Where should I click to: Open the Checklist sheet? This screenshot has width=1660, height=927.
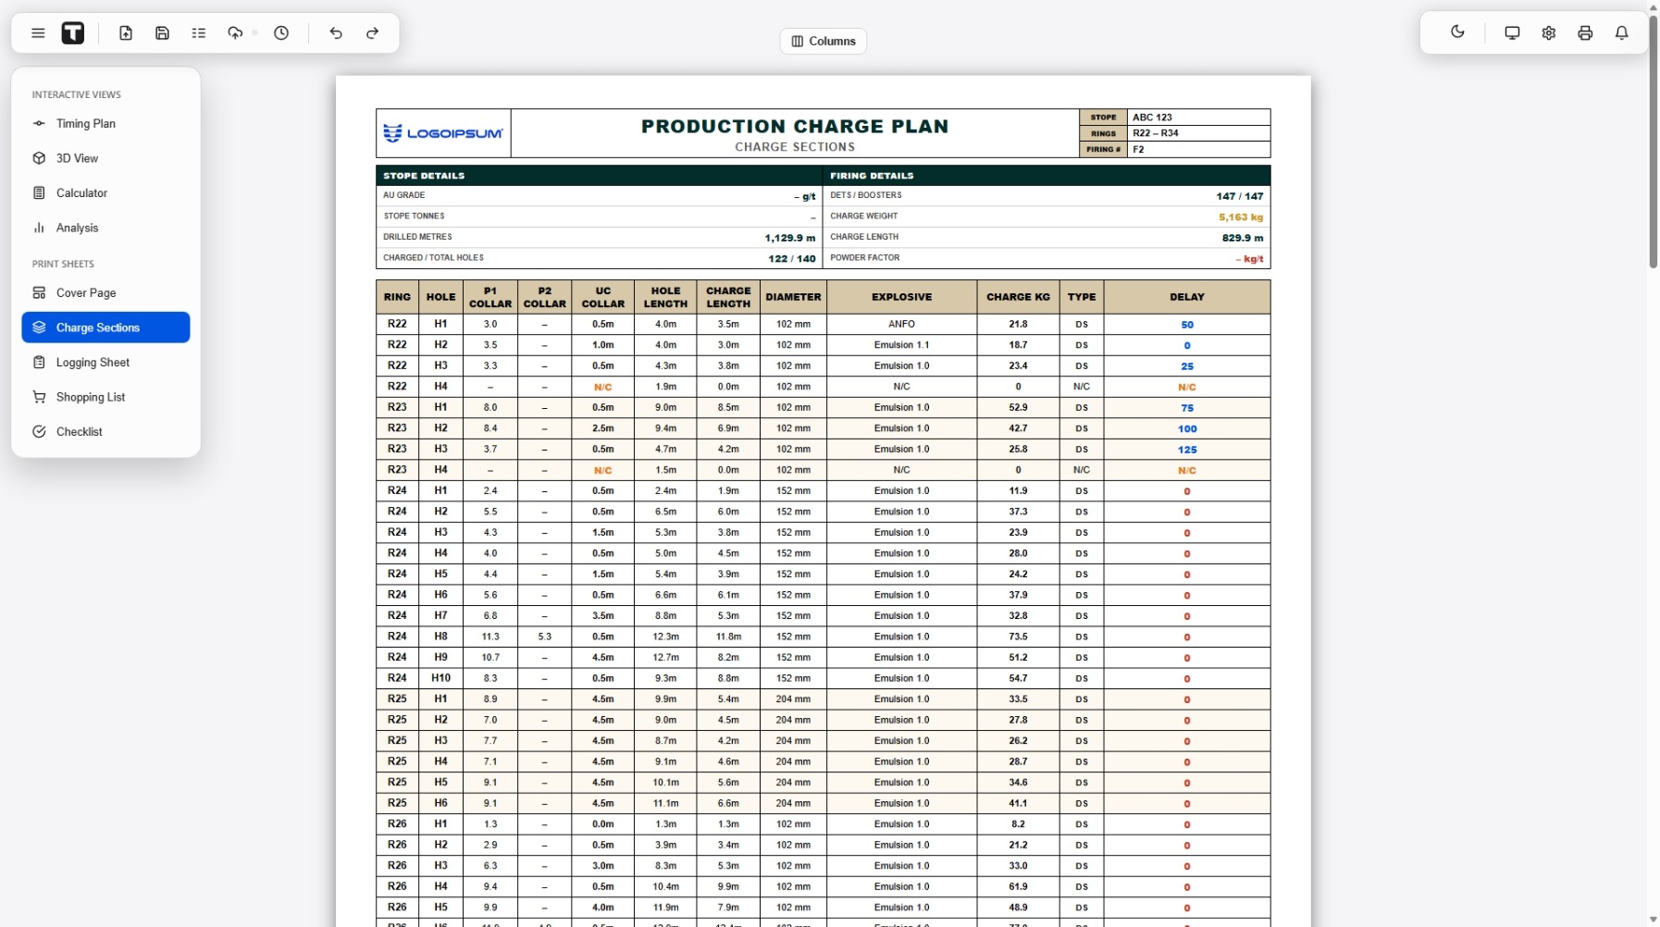point(105,431)
